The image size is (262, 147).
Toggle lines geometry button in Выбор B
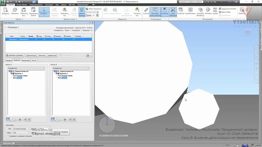[x=56, y=119]
